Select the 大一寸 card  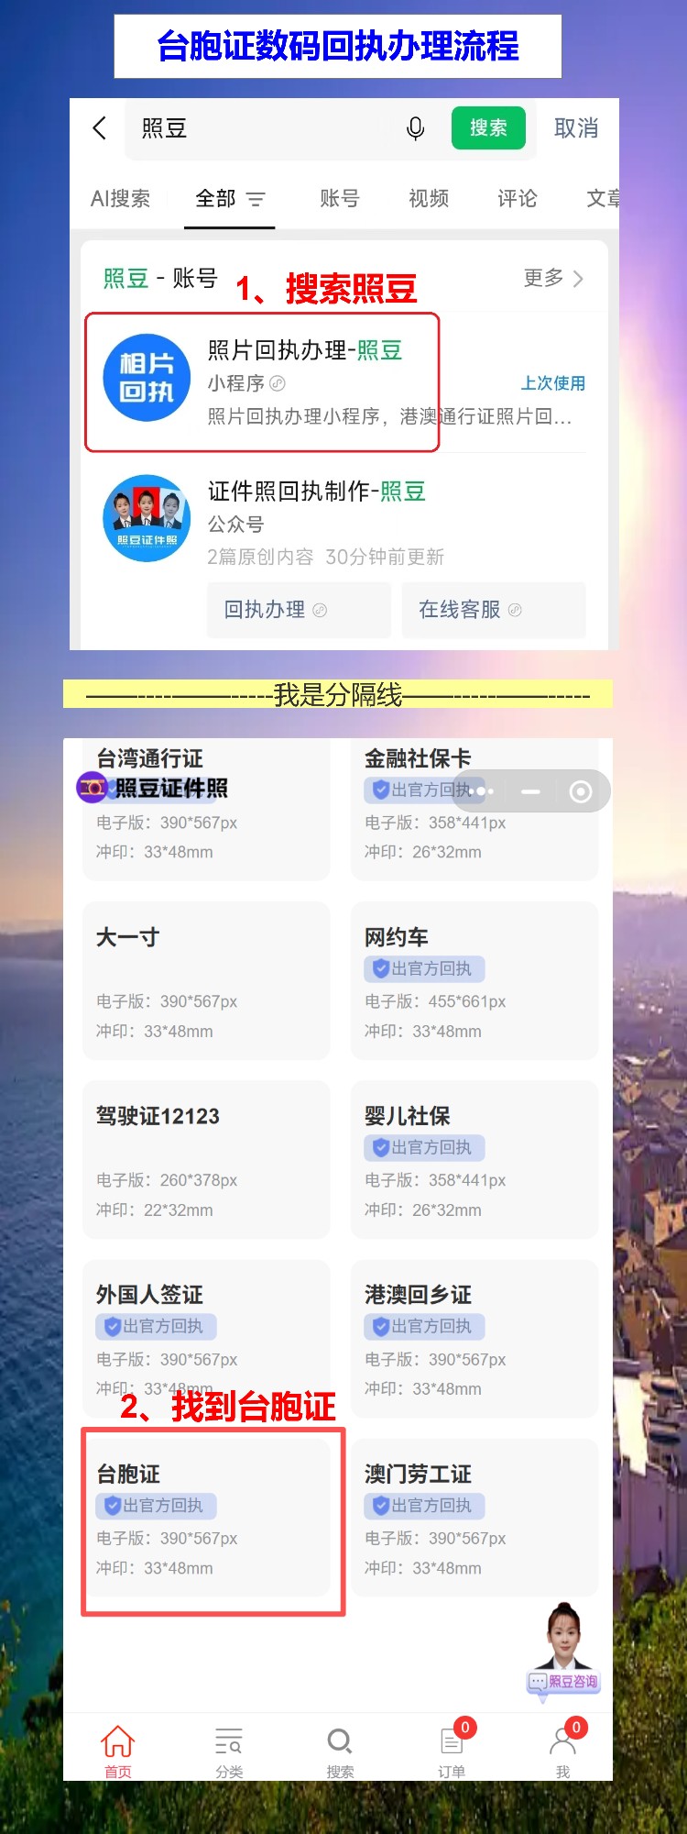point(206,980)
